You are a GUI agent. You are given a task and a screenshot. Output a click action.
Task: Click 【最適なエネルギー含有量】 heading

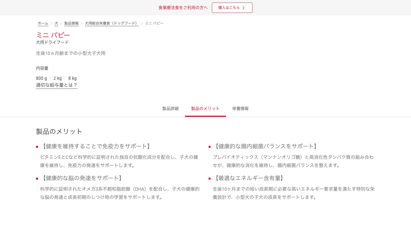coord(249,178)
